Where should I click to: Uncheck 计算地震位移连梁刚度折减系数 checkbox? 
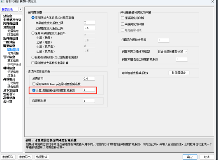click(x=34, y=90)
